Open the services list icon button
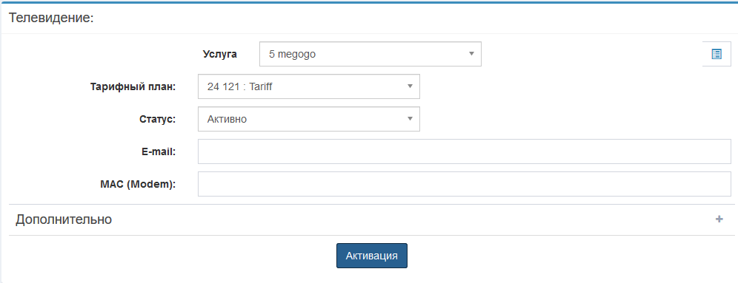Viewport: 738px width, 283px height. pyautogui.click(x=717, y=54)
